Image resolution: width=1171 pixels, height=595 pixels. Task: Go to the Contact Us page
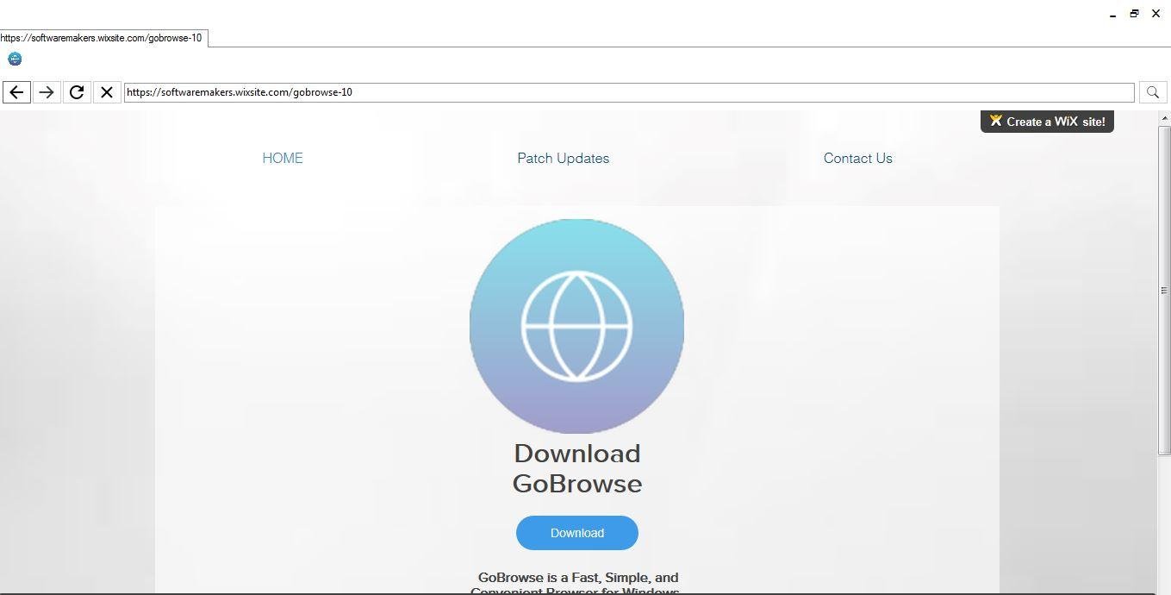[x=857, y=158]
